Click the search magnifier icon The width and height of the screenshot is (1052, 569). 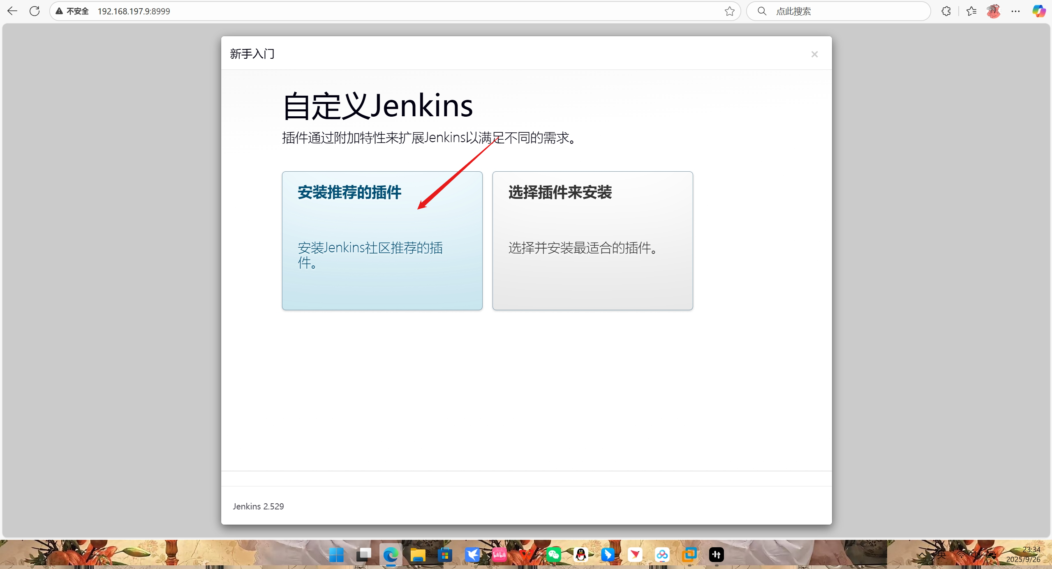[762, 11]
